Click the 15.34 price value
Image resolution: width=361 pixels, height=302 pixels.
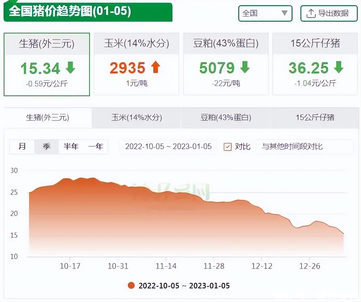pos(40,68)
